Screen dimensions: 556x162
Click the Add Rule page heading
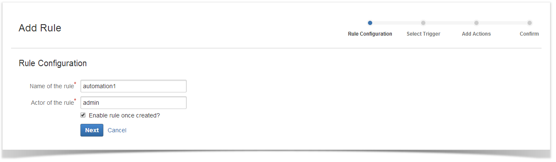40,28
